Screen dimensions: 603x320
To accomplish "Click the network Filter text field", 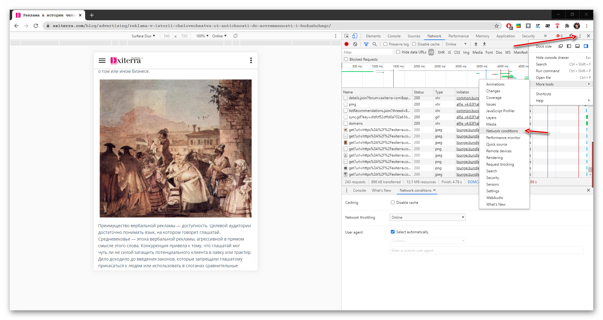I will [x=368, y=52].
